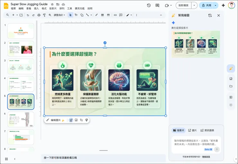The width and height of the screenshot is (238, 164).
Task: Click the replace image icon
Action: coord(76,120)
